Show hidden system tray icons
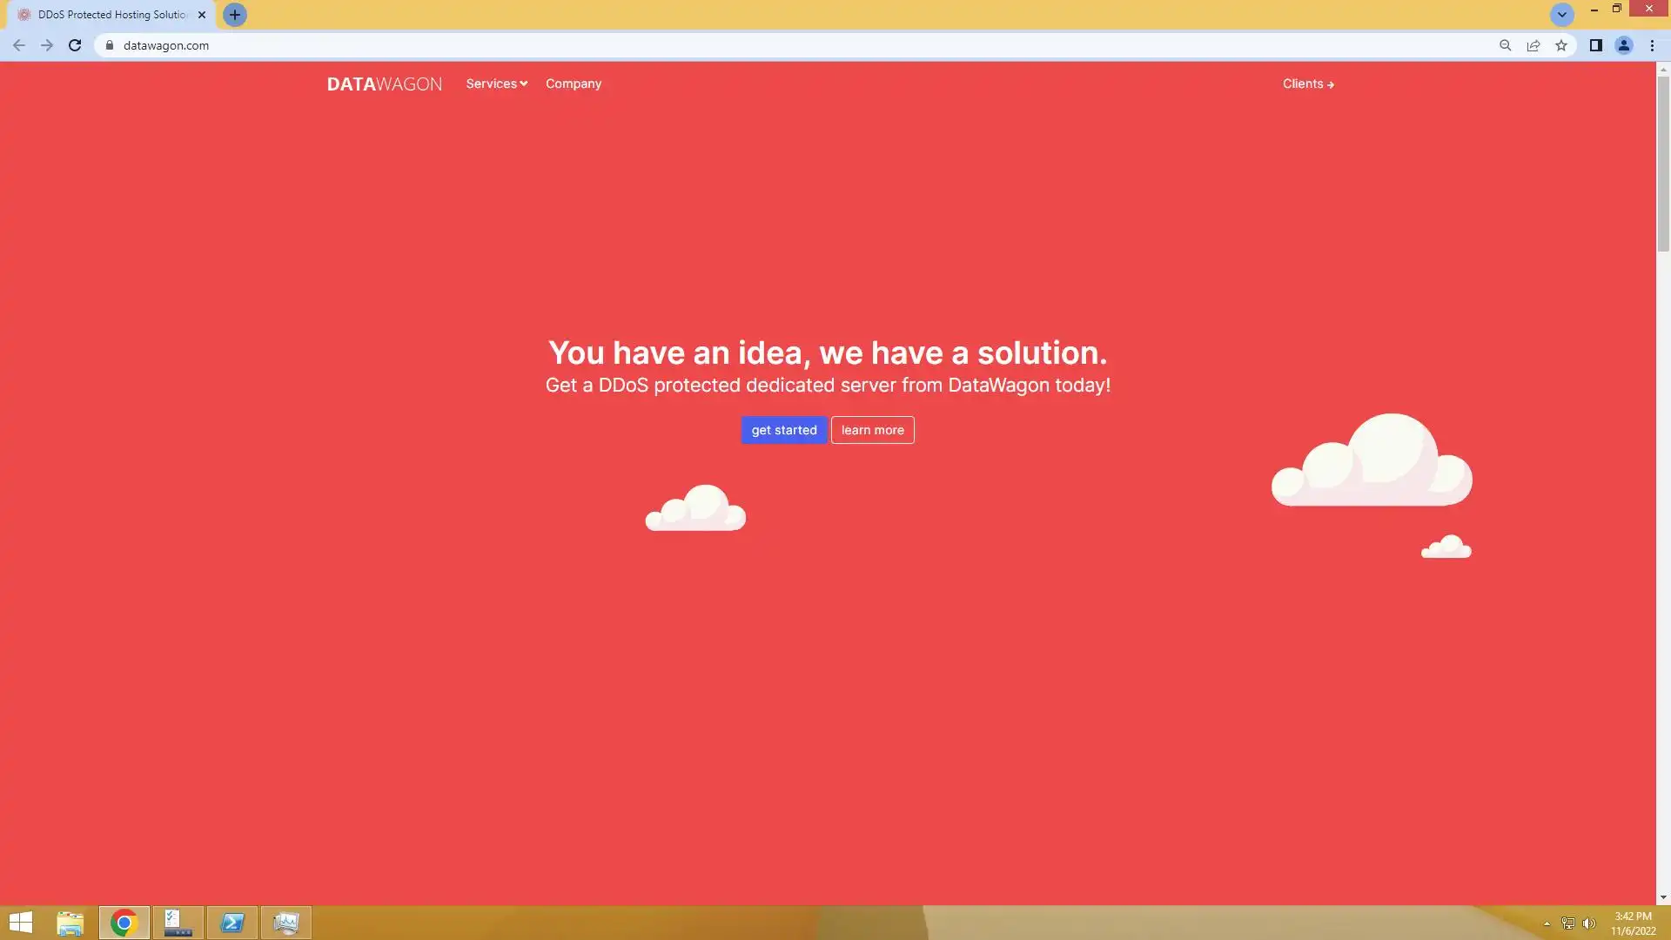Viewport: 1671px width, 940px height. (1547, 923)
